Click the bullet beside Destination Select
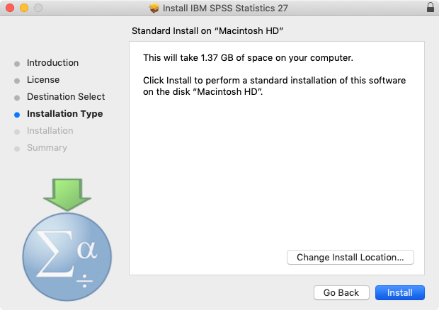The height and width of the screenshot is (310, 439). 17,98
